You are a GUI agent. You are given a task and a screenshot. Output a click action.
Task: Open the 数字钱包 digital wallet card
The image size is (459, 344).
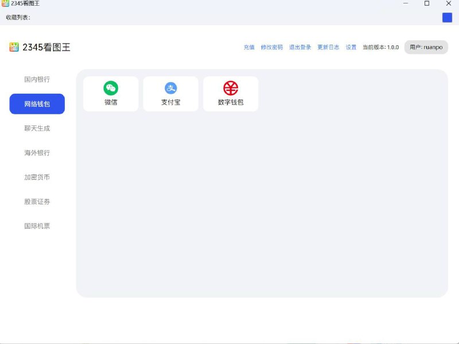click(231, 94)
